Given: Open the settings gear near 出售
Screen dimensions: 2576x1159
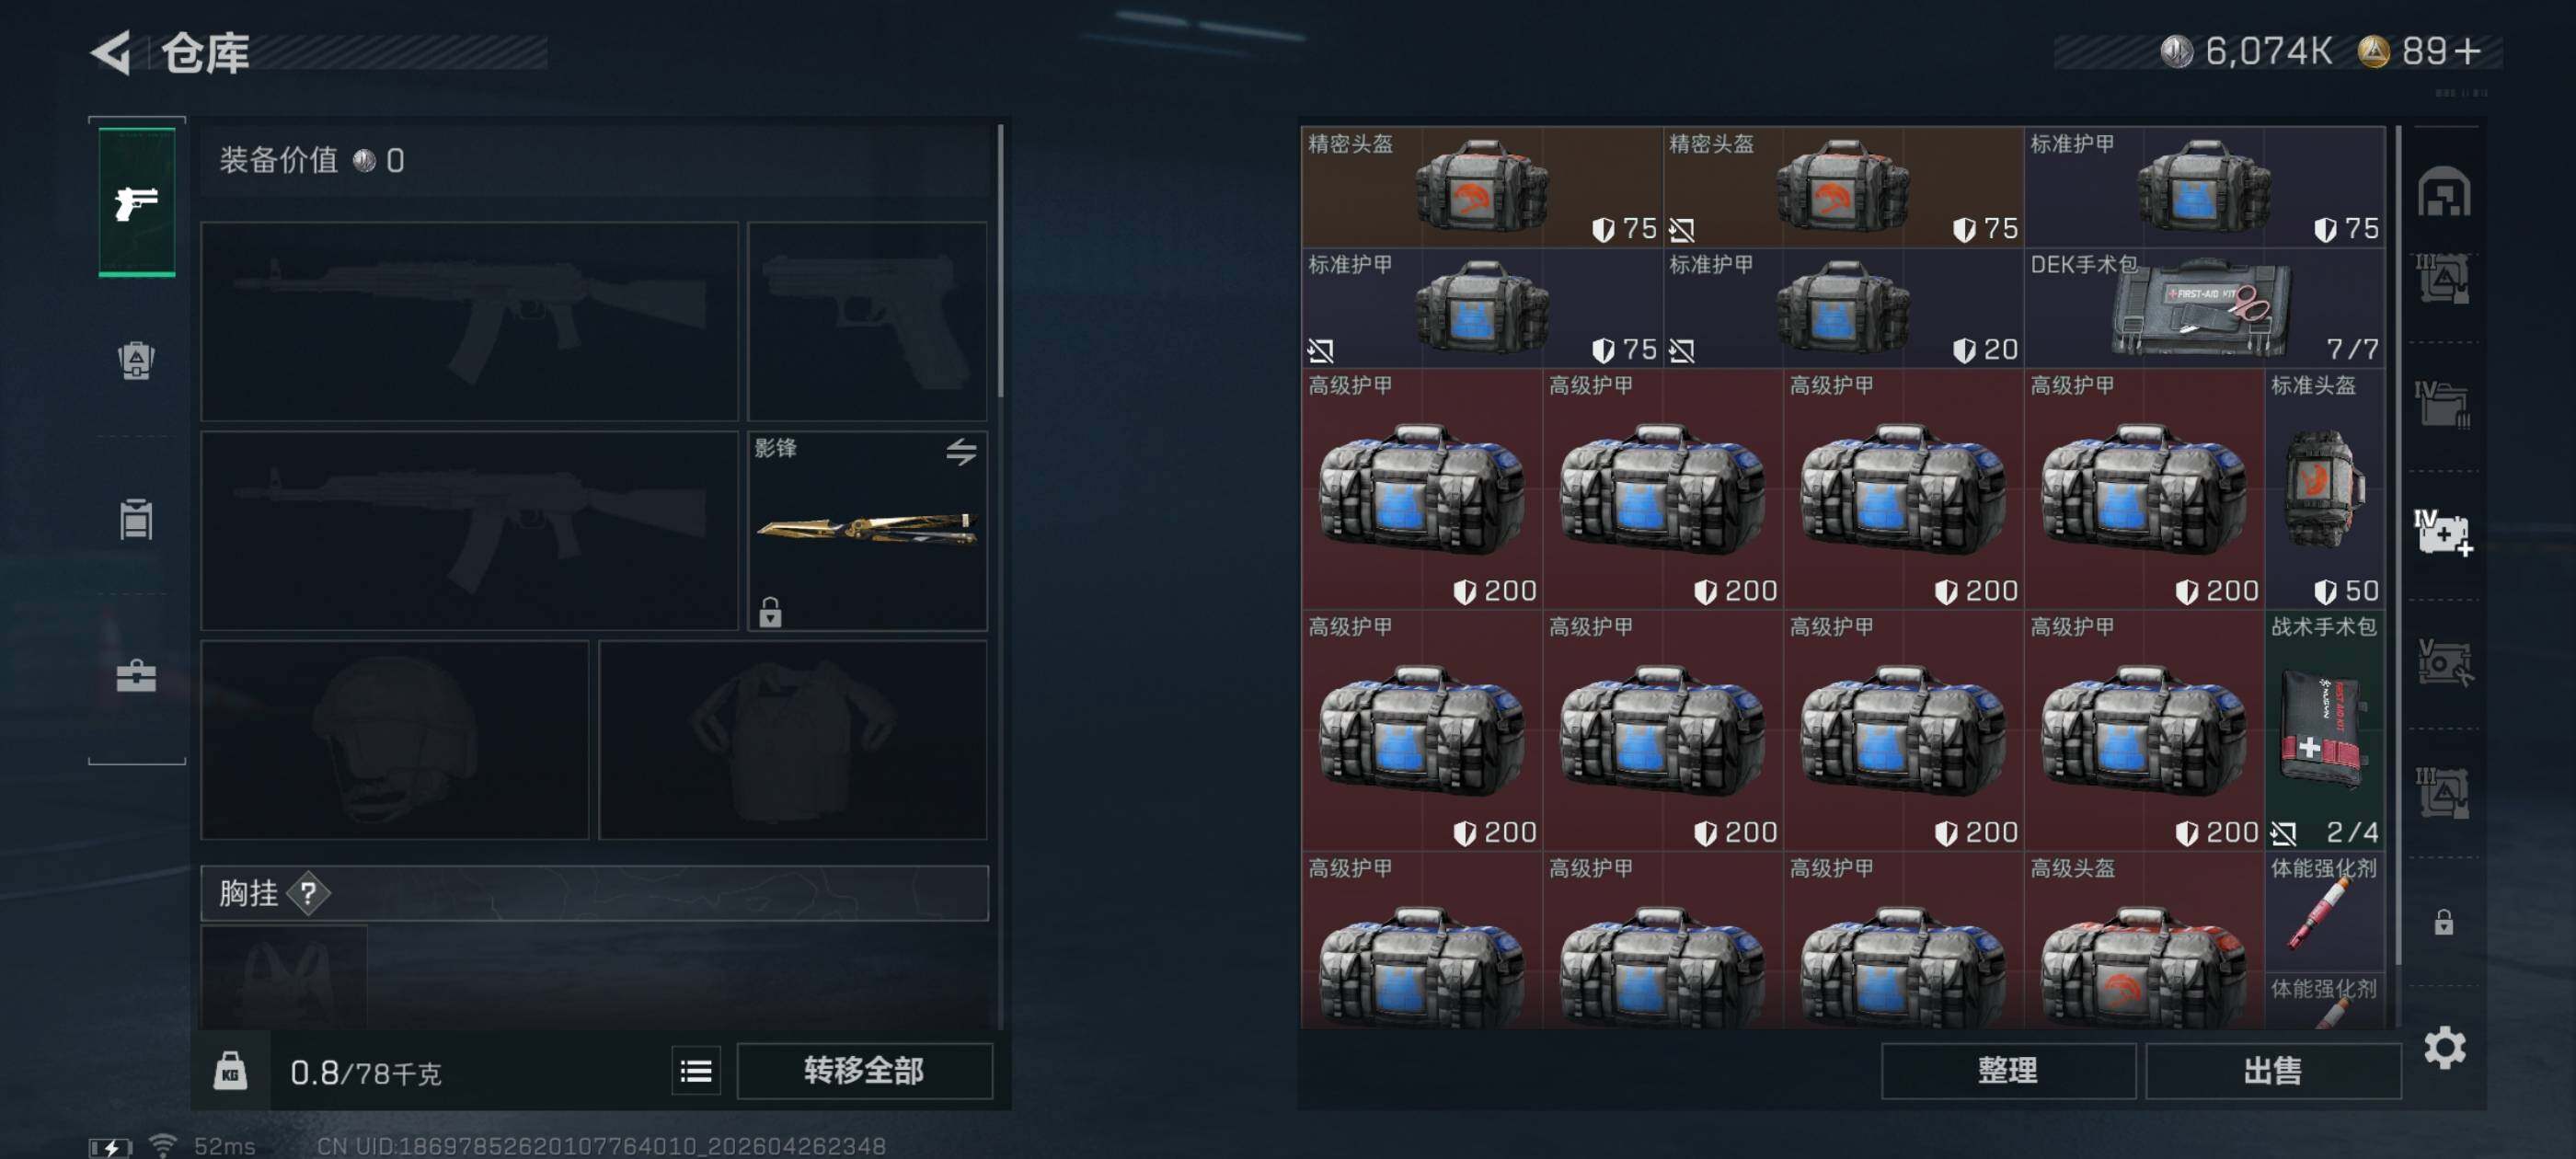Looking at the screenshot, I should (x=2444, y=1048).
